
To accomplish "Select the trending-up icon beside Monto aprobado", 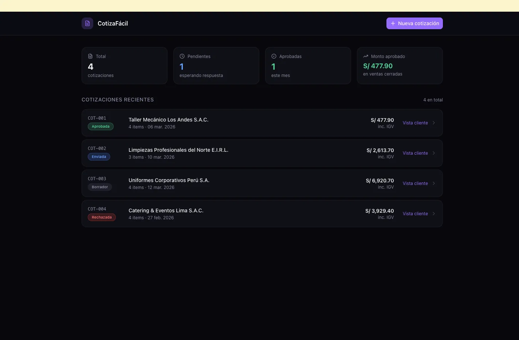I will pos(365,56).
